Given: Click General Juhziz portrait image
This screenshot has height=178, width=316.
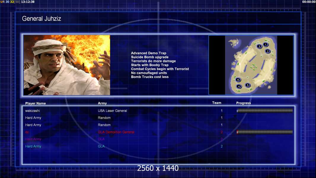Looking at the screenshot, I should 67,65.
